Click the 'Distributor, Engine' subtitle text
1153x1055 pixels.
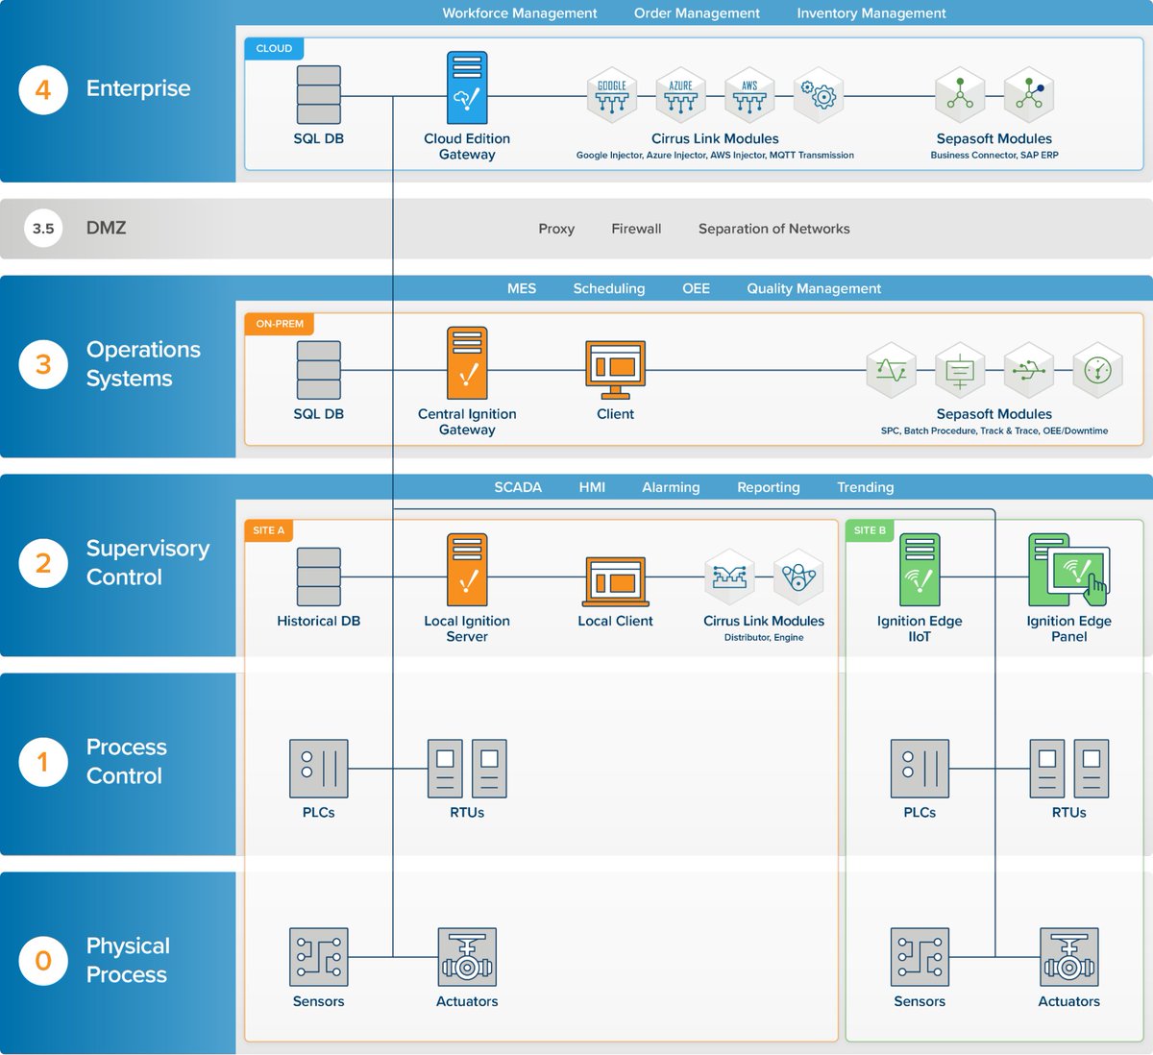(764, 637)
